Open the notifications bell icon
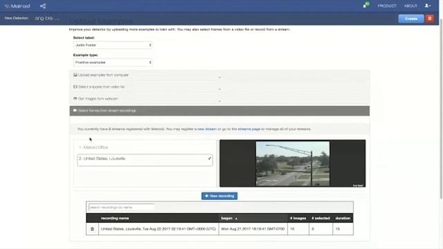 tap(366, 6)
